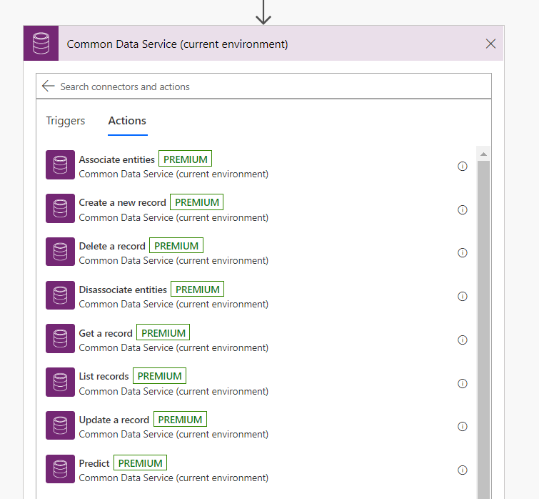Switch to the Triggers tab
Image resolution: width=539 pixels, height=499 pixels.
(x=66, y=121)
